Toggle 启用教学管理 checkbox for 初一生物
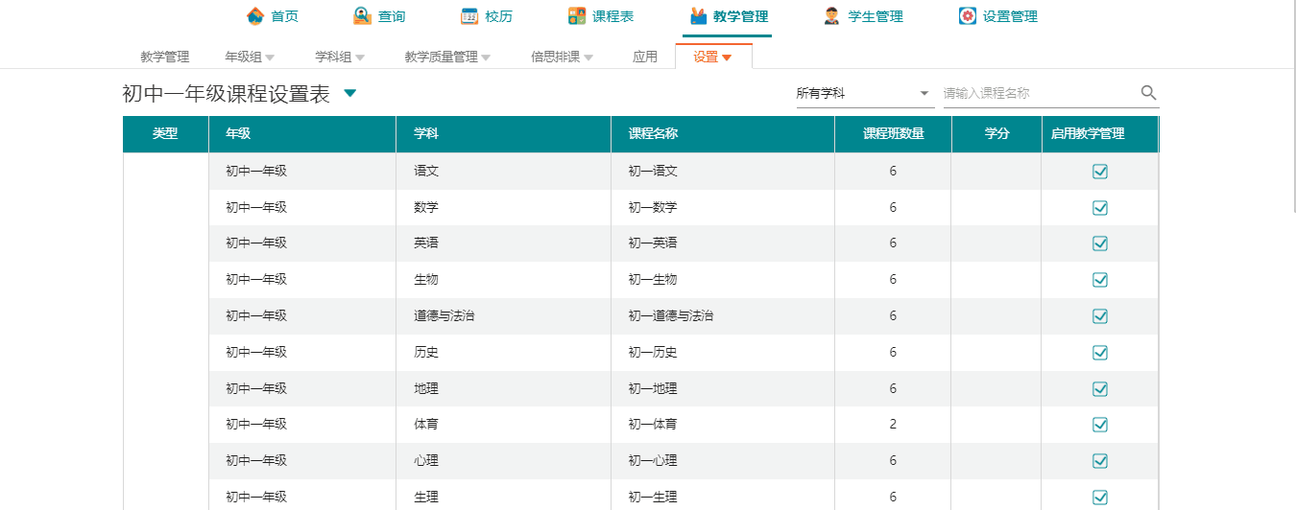Screen dimensions: 1296x510 [x=1100, y=280]
